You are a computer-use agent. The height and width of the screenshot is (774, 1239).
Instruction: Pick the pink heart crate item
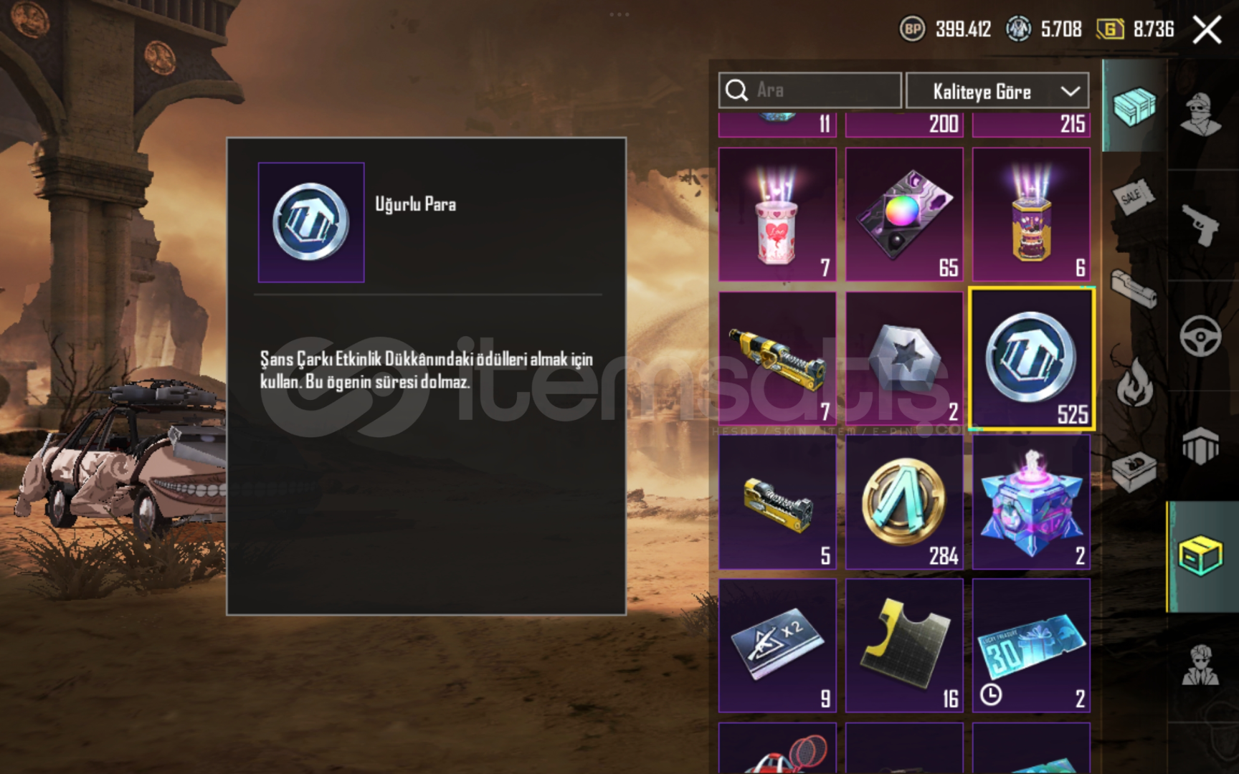[777, 214]
